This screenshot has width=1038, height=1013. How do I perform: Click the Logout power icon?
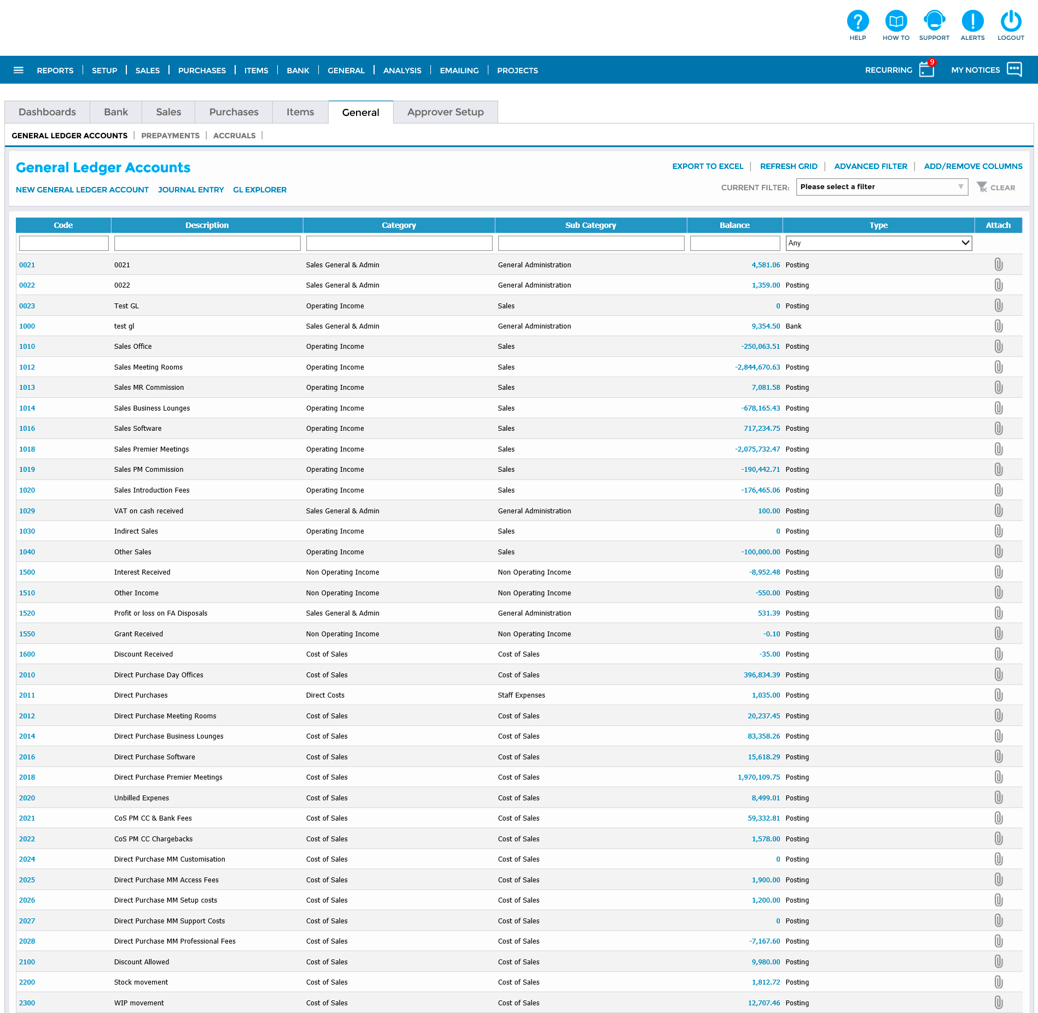[x=1010, y=21]
